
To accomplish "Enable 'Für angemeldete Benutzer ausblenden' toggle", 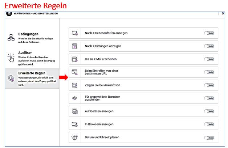I will click(209, 98).
